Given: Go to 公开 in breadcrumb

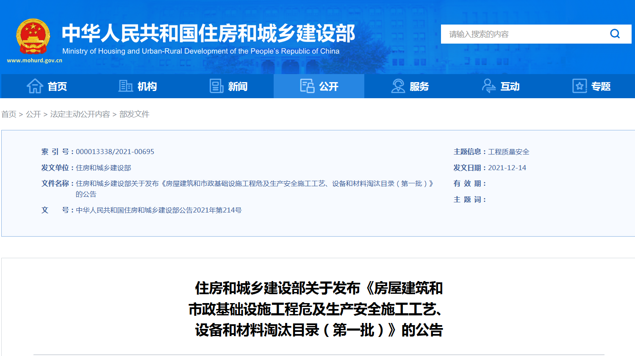Looking at the screenshot, I should tap(33, 114).
